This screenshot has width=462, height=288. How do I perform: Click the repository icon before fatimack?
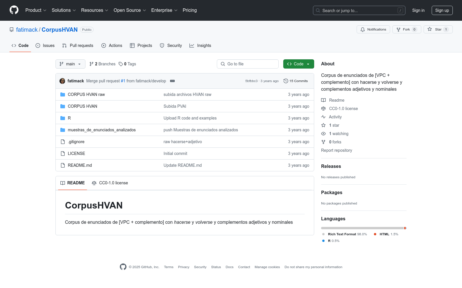[x=12, y=30]
